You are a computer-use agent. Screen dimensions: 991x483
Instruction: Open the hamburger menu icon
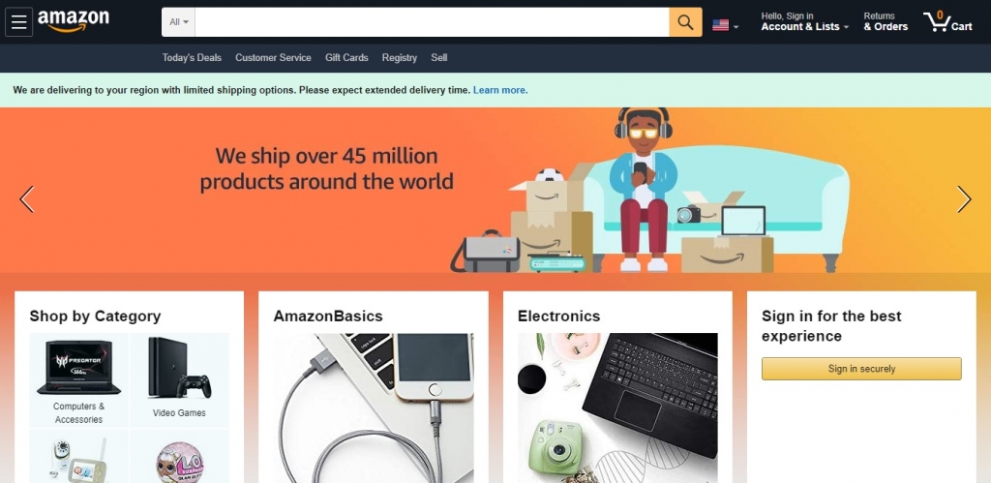19,22
